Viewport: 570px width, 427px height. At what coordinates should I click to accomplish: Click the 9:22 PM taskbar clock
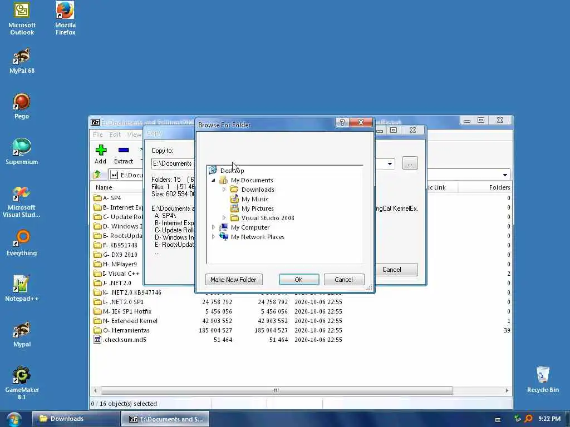pyautogui.click(x=549, y=419)
